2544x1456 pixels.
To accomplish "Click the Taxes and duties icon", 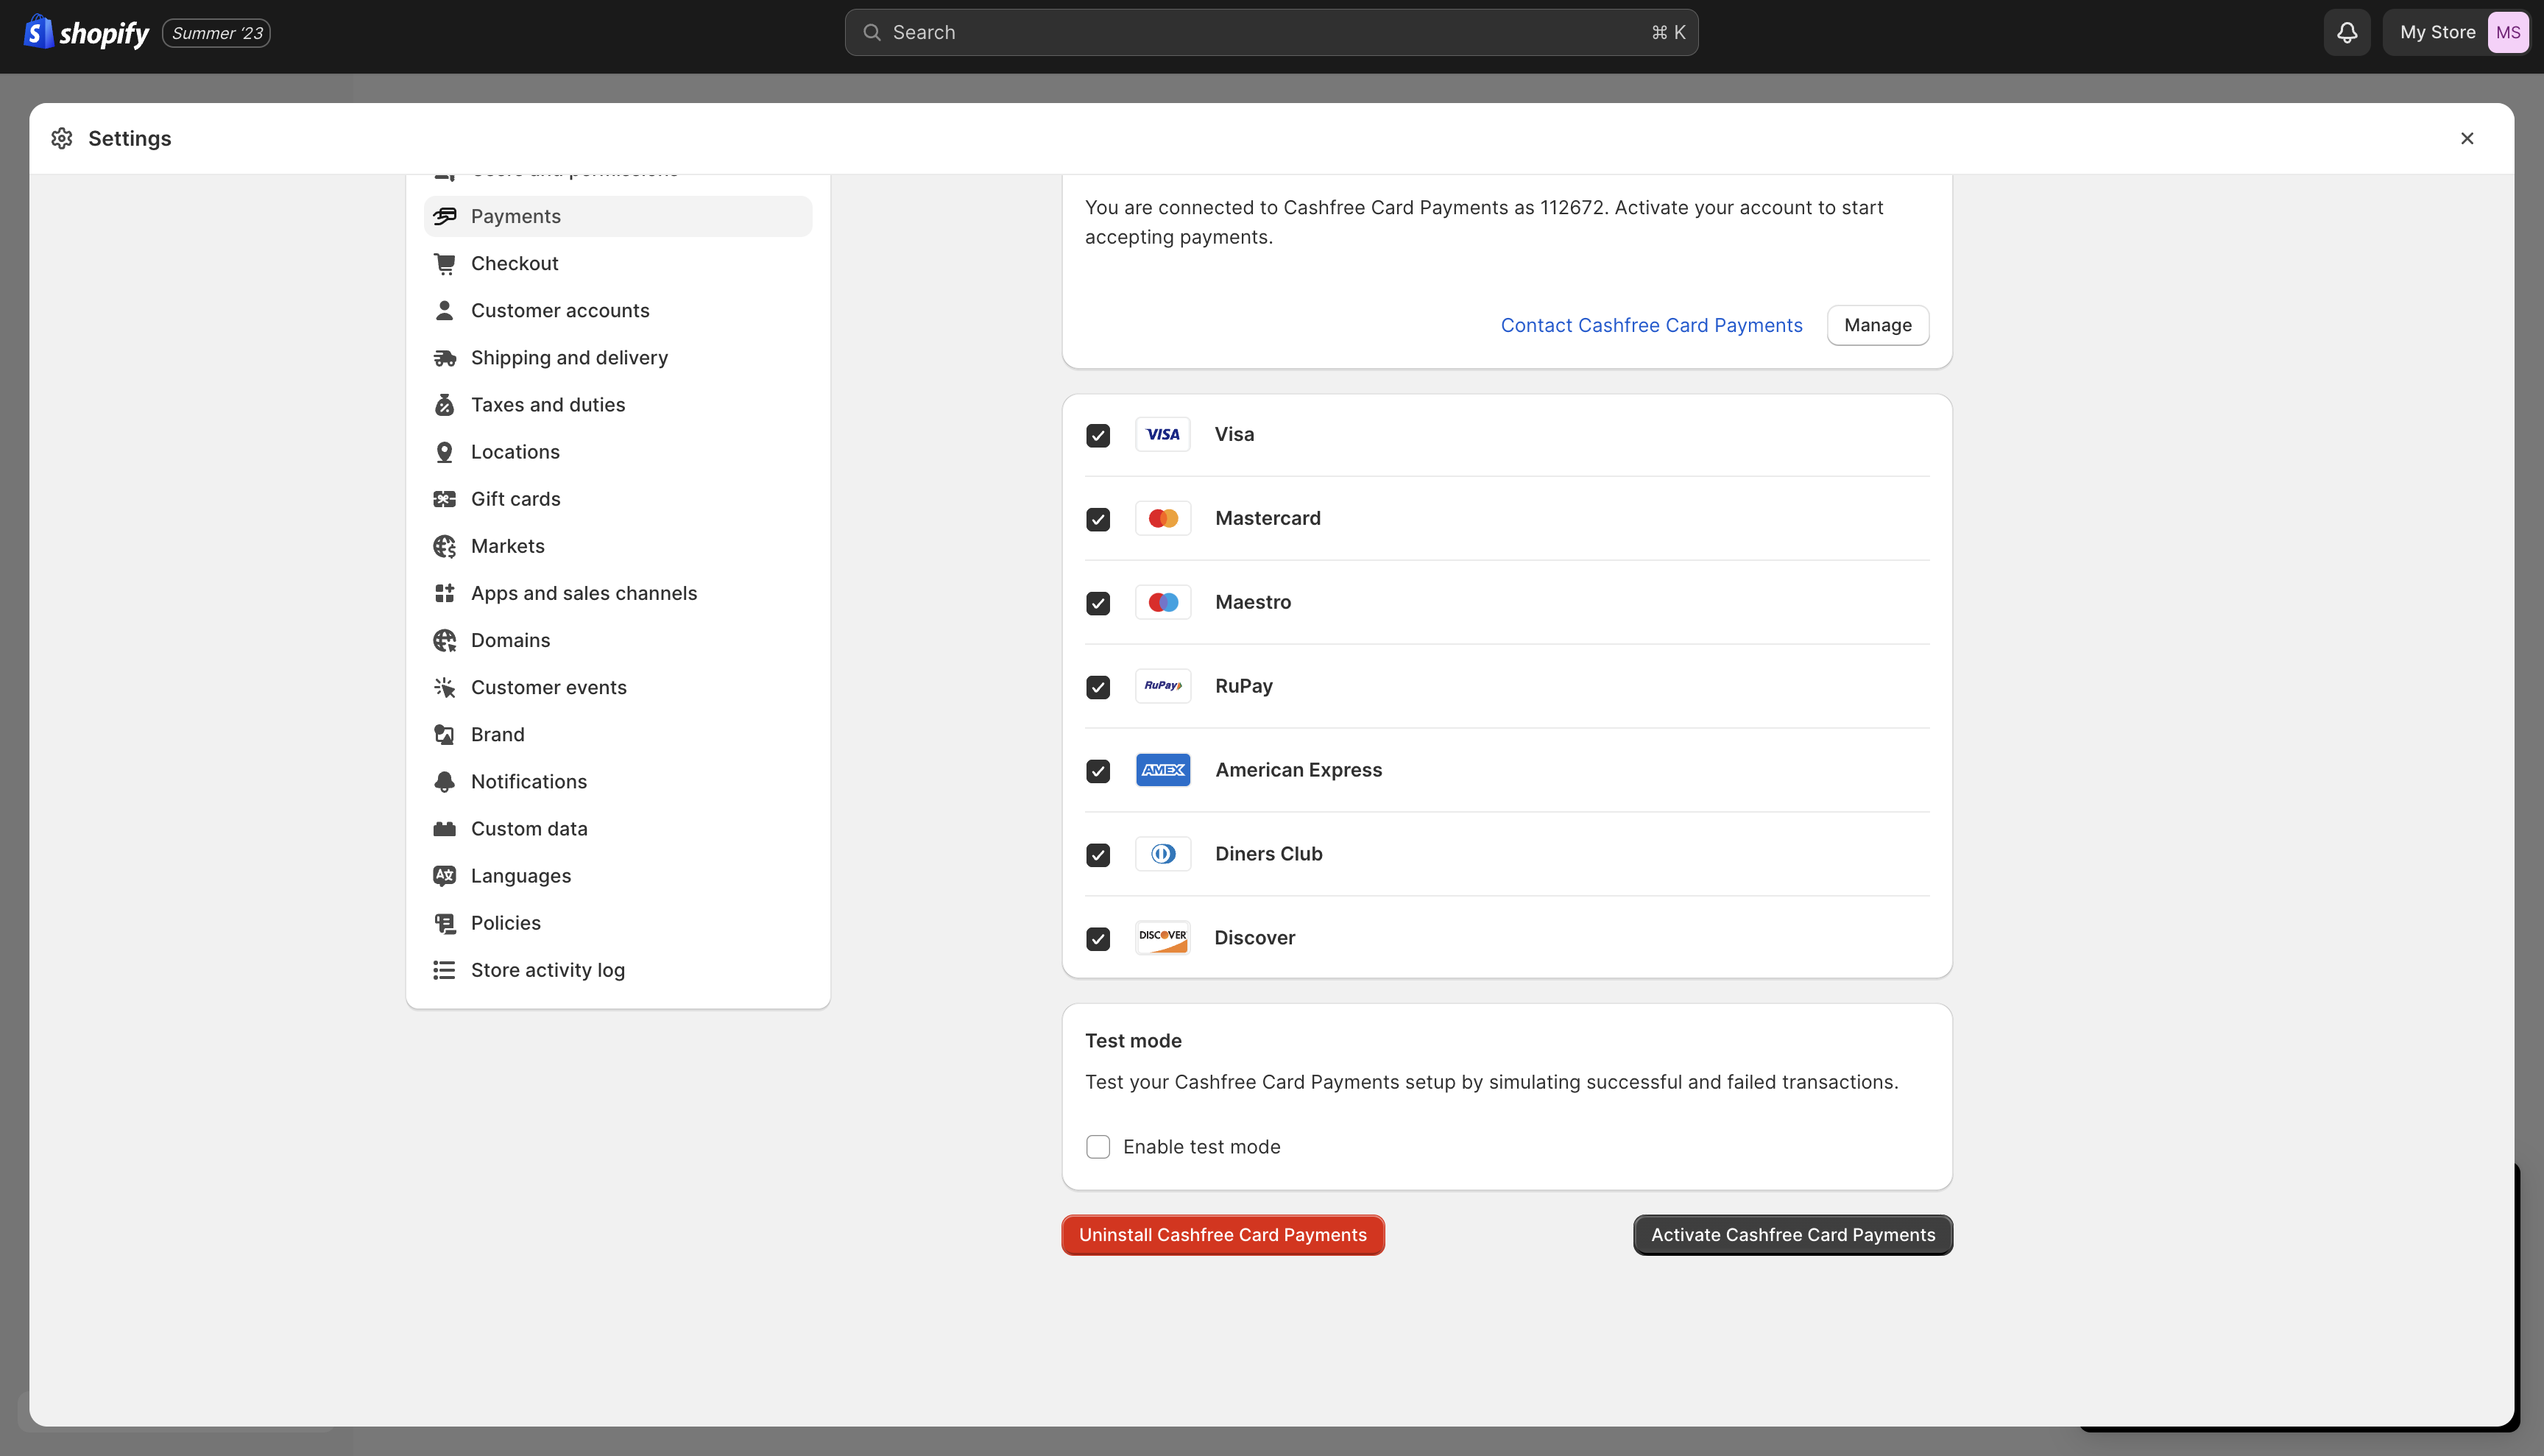I will coord(444,405).
